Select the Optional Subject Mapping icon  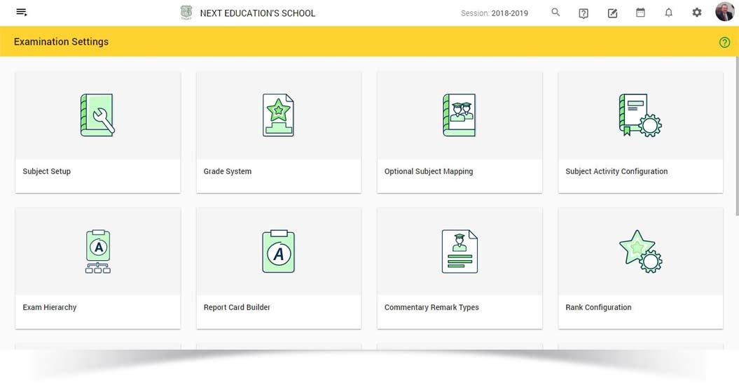click(x=459, y=115)
